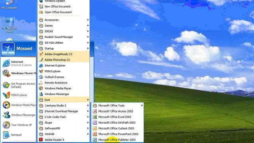This screenshot has width=254, height=143.
Task: Click the Tour Windows XP label
Action: [21, 125]
